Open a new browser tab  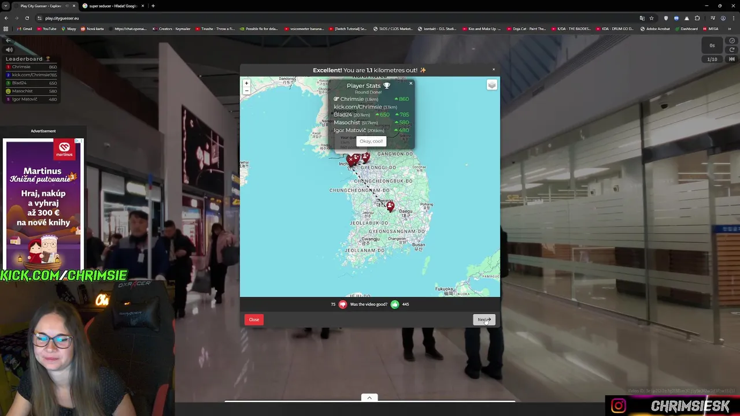(x=153, y=6)
